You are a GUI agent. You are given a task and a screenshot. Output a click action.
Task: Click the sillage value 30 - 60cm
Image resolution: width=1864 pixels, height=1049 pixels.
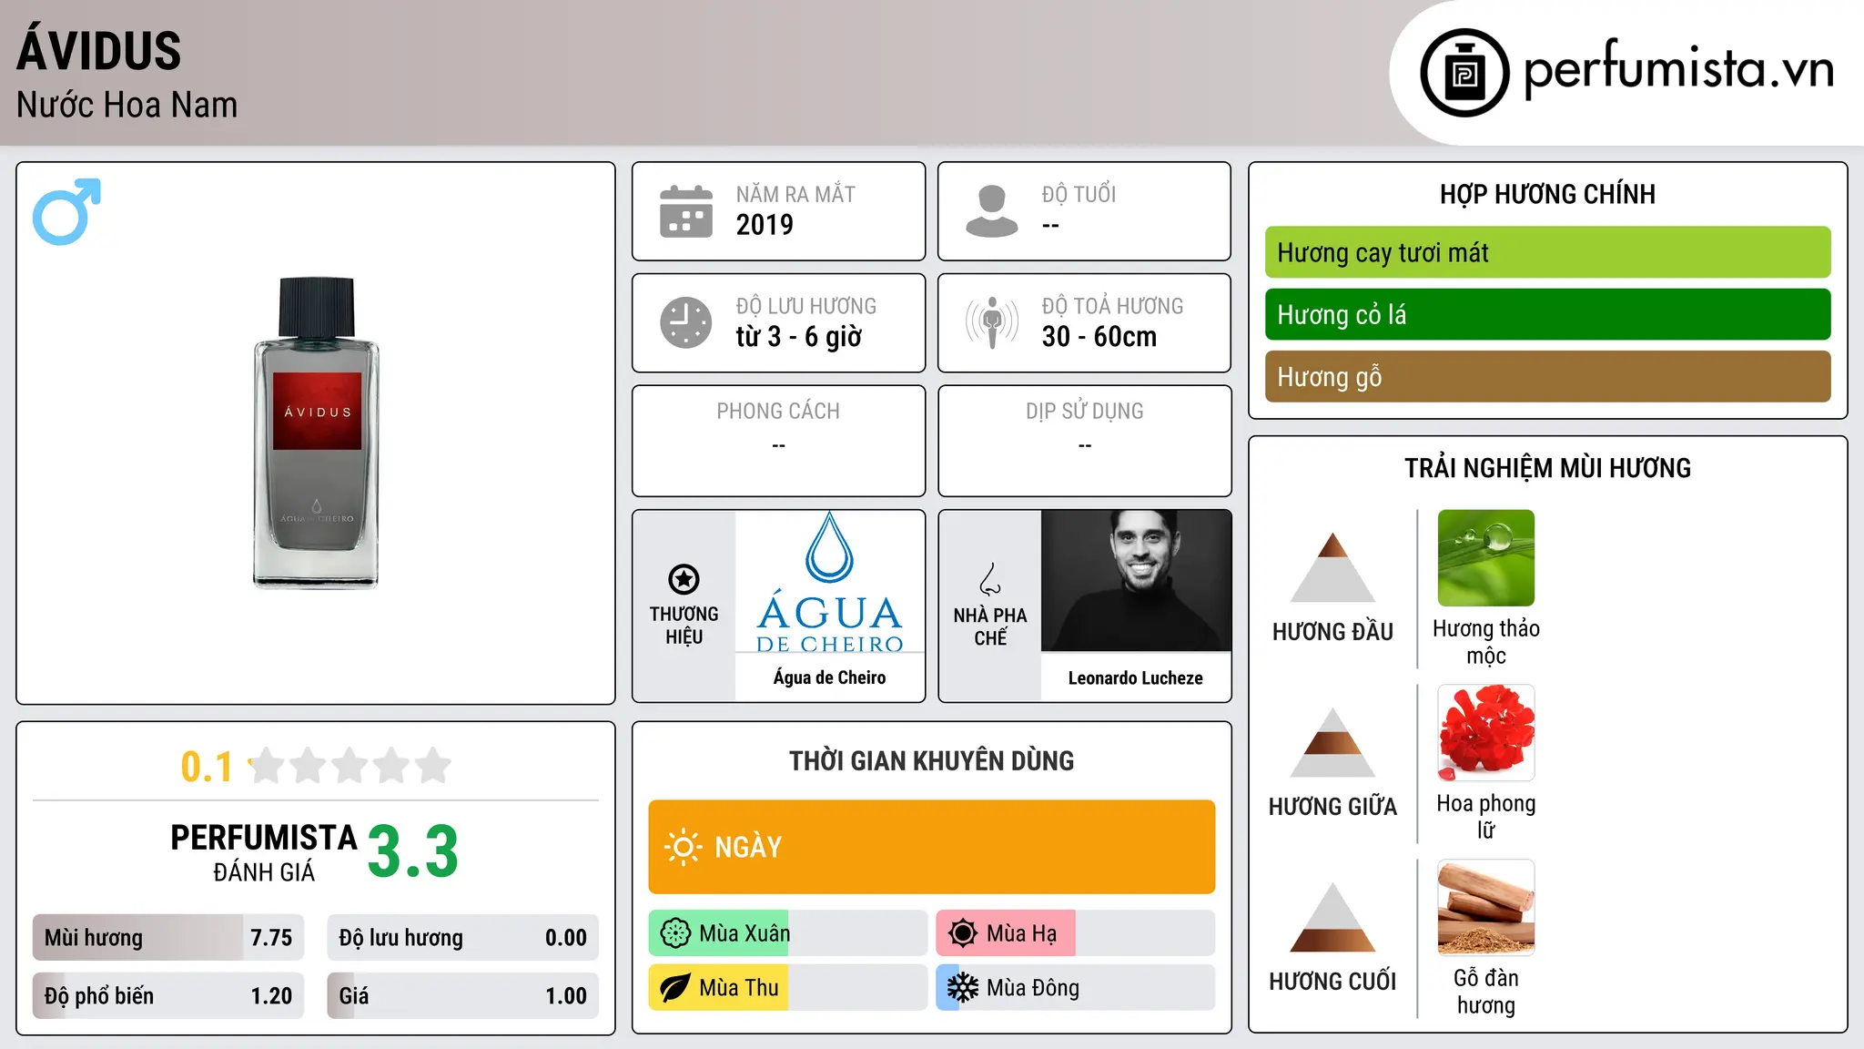pos(1099,337)
